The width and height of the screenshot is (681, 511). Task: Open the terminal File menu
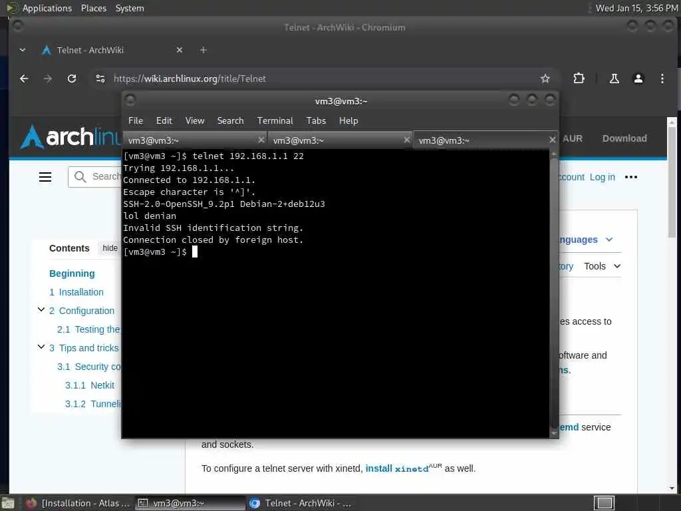tap(136, 121)
